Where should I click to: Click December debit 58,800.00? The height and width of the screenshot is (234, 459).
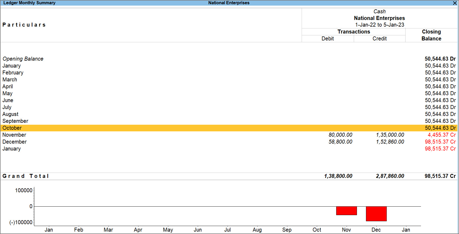coord(340,142)
